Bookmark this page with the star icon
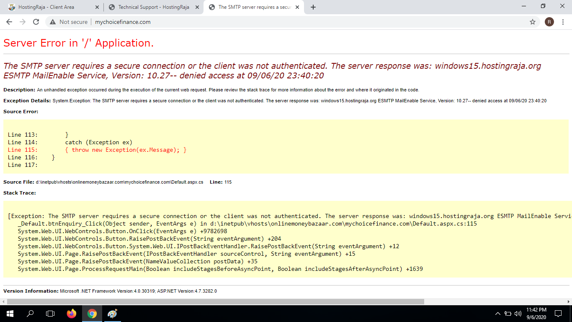572x322 pixels. [533, 22]
